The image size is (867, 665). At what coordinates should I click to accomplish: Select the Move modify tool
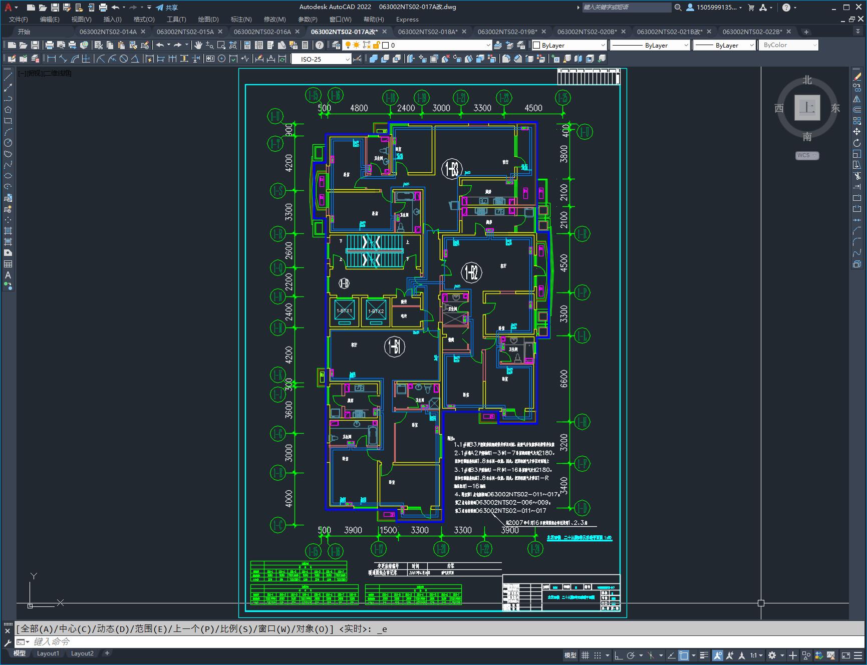click(x=857, y=132)
